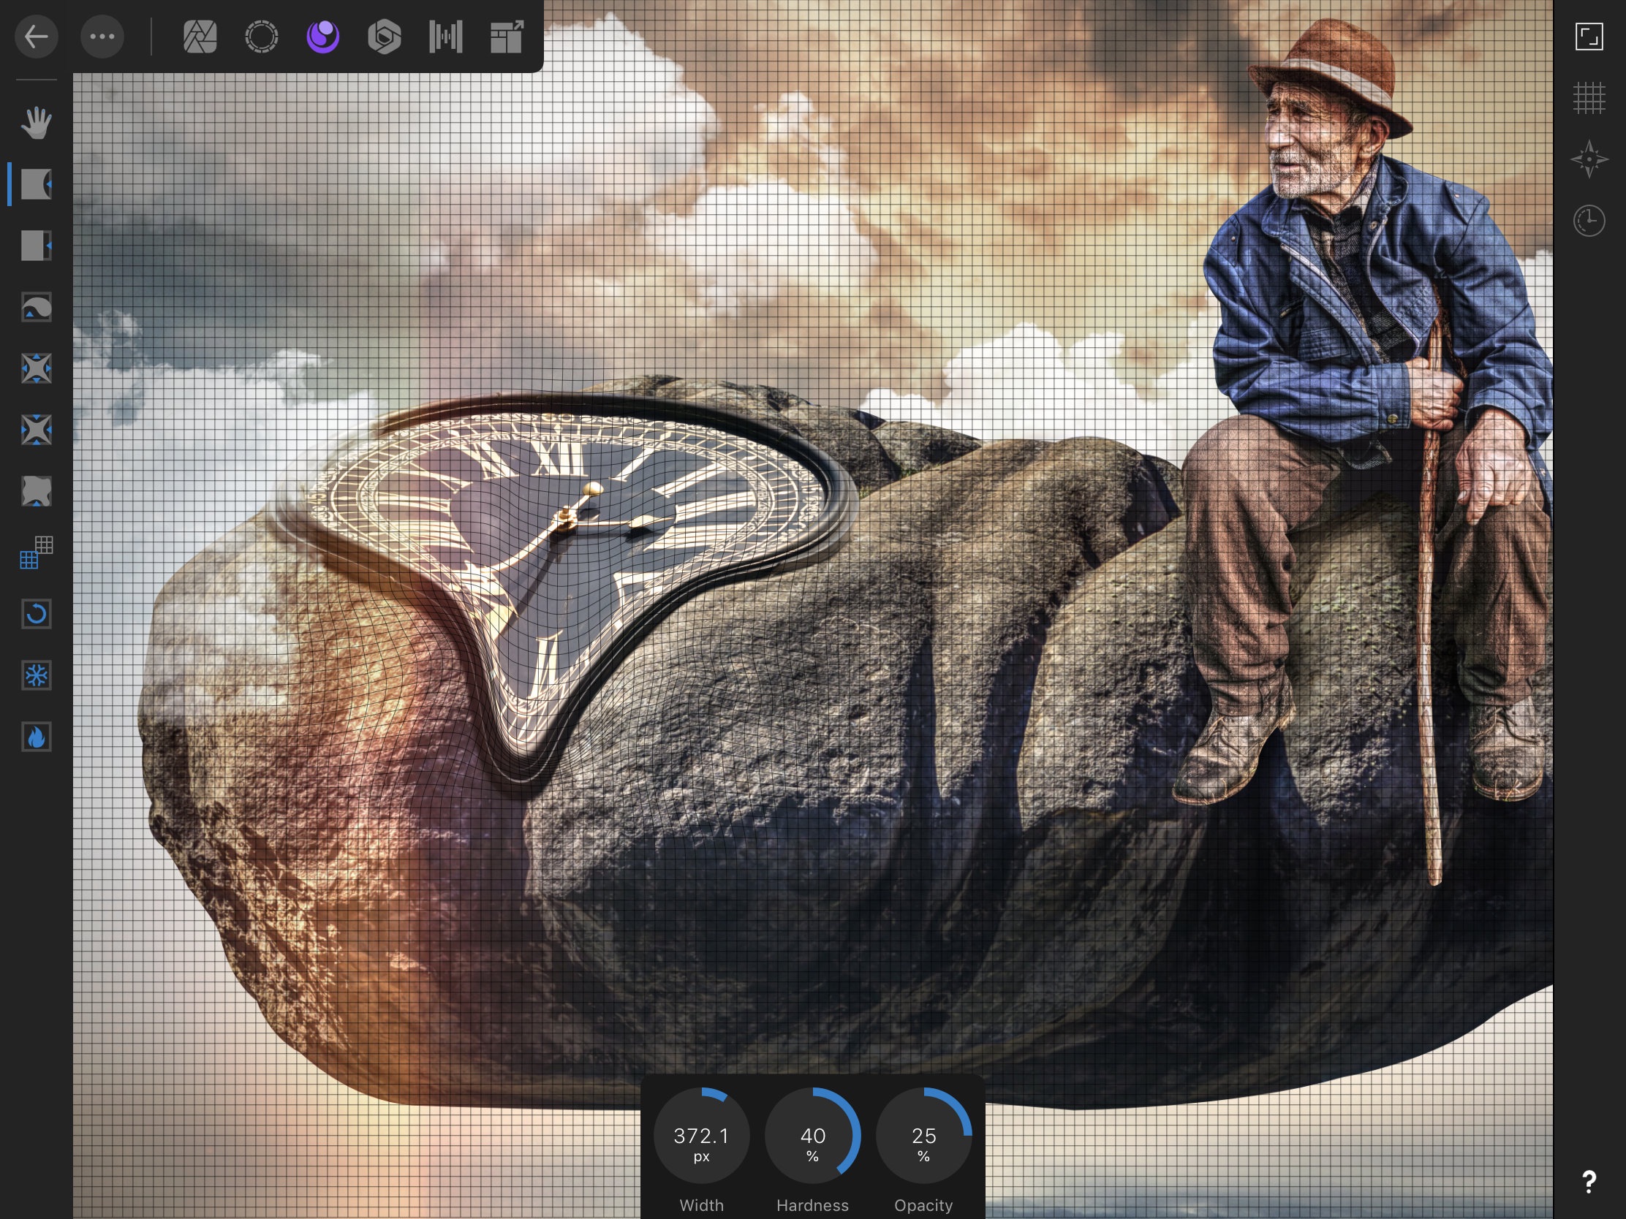Open the three-dots document menu
This screenshot has height=1219, width=1626.
(x=102, y=36)
